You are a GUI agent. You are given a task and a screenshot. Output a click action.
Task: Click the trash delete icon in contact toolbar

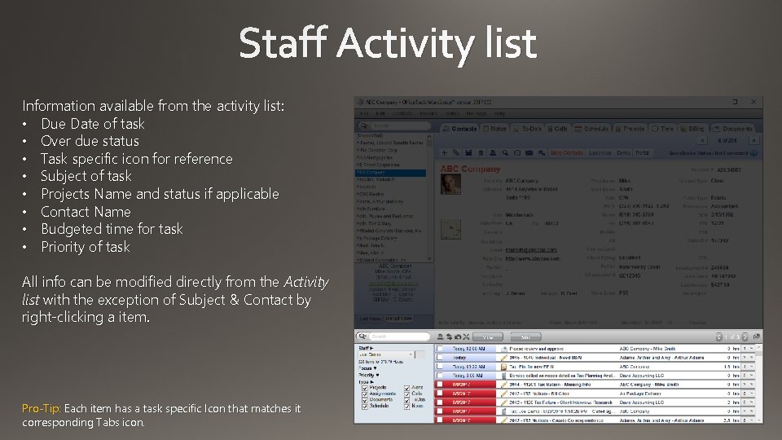pyautogui.click(x=481, y=152)
